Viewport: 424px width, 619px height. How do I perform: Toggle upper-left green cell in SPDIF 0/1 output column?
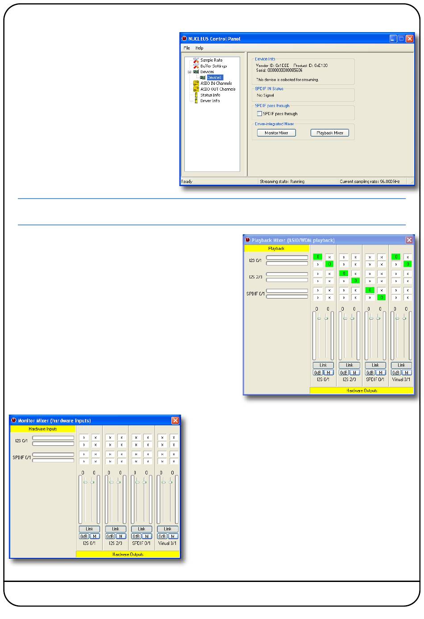tap(370, 290)
